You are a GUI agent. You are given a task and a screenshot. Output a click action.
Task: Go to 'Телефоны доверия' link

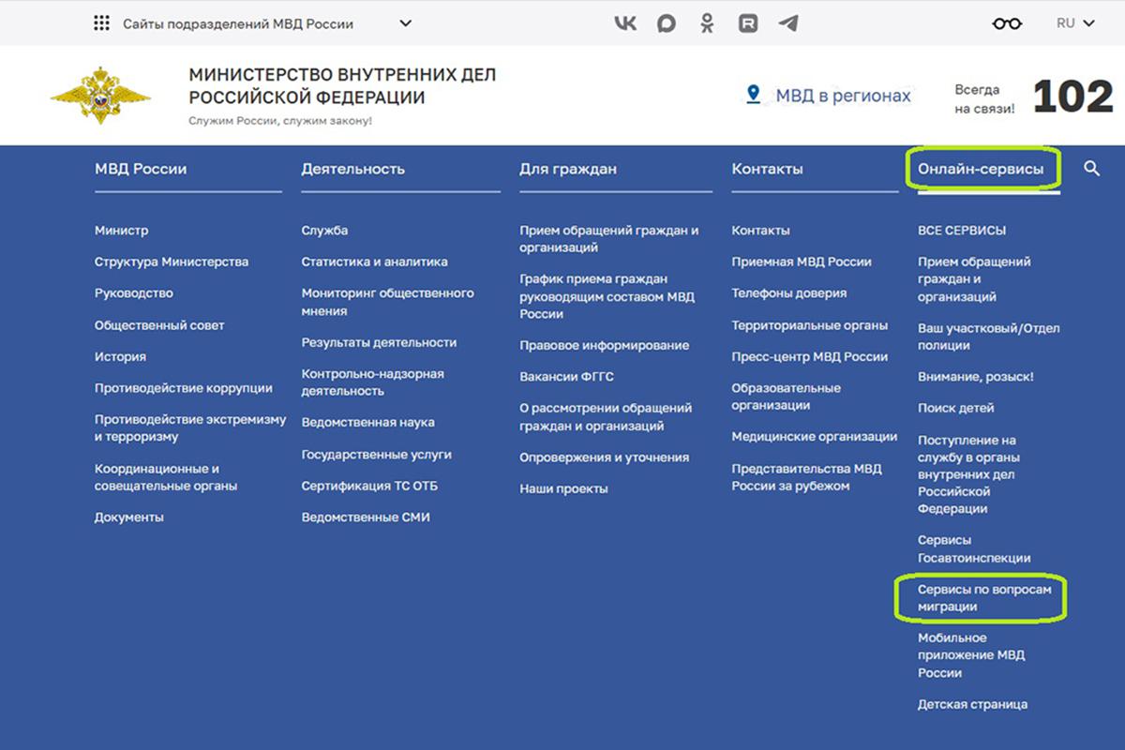tap(788, 293)
